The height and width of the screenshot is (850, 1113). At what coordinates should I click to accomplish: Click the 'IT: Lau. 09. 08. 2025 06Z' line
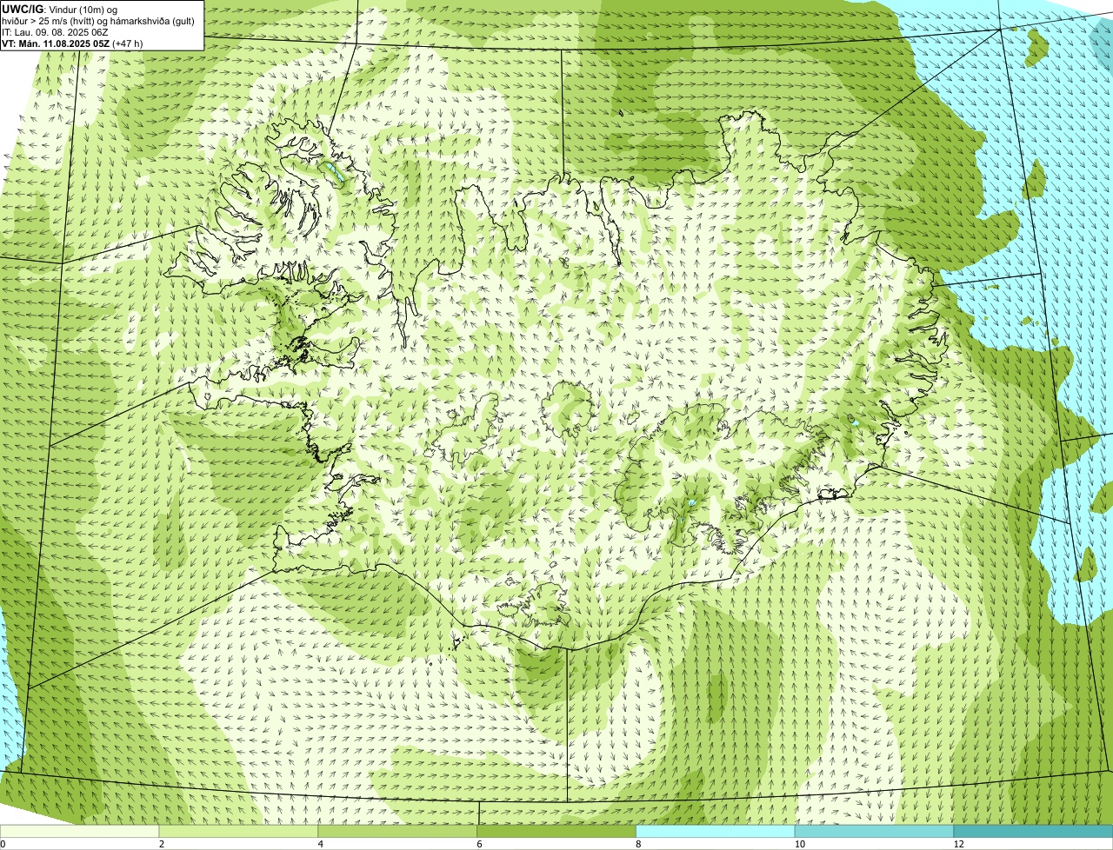click(55, 31)
